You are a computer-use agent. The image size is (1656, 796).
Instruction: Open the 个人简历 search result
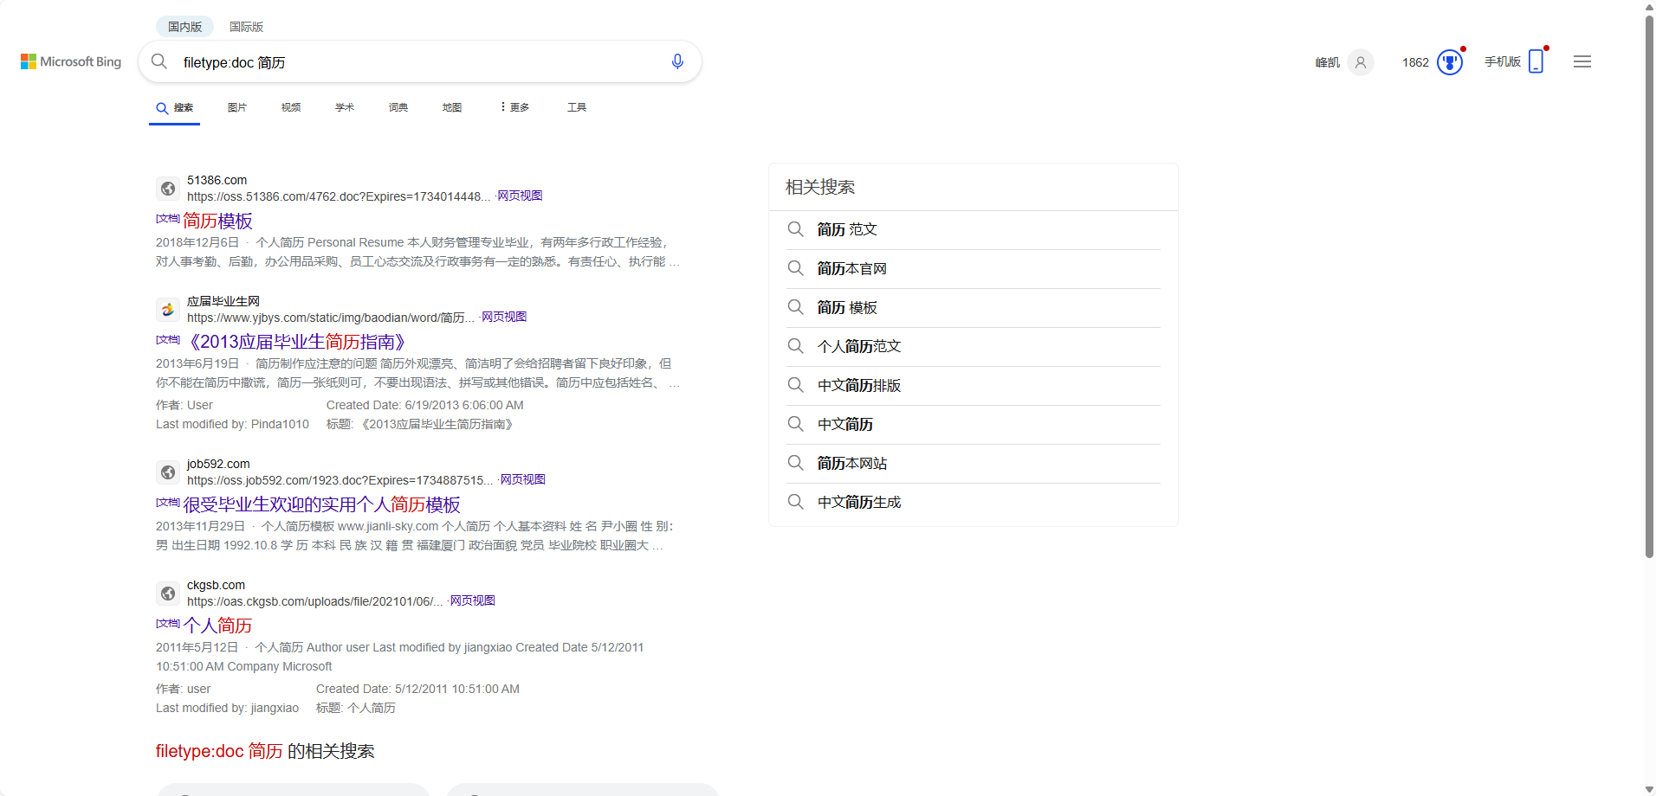pos(217,626)
